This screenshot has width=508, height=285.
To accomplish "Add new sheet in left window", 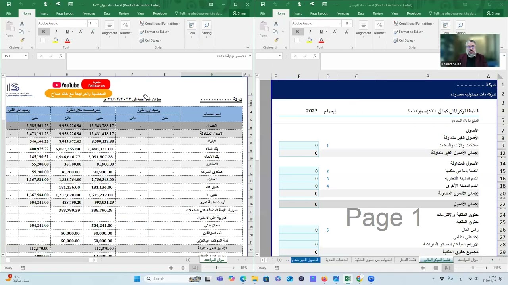I will (x=188, y=260).
